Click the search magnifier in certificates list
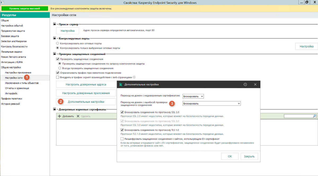Viewport: 318px width, 176px height. (315, 116)
